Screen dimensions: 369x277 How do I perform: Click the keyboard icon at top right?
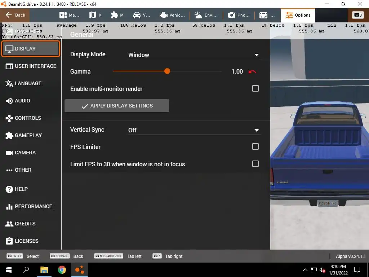358,15
